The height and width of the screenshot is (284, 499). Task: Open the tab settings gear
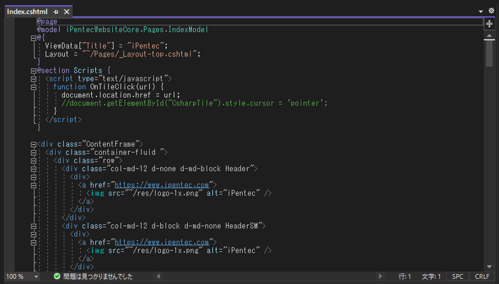point(491,10)
